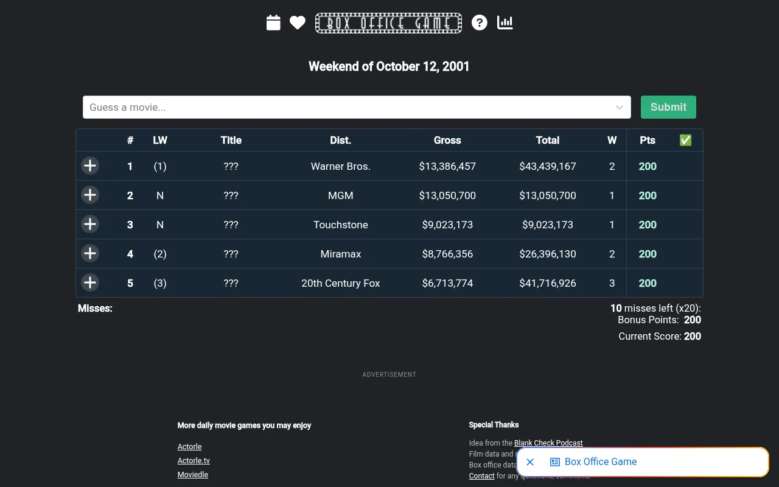
Task: Submit the movie guess
Action: tap(668, 107)
